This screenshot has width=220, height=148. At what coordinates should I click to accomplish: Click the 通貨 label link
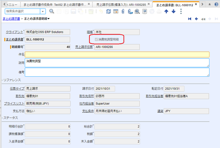pos(160,111)
